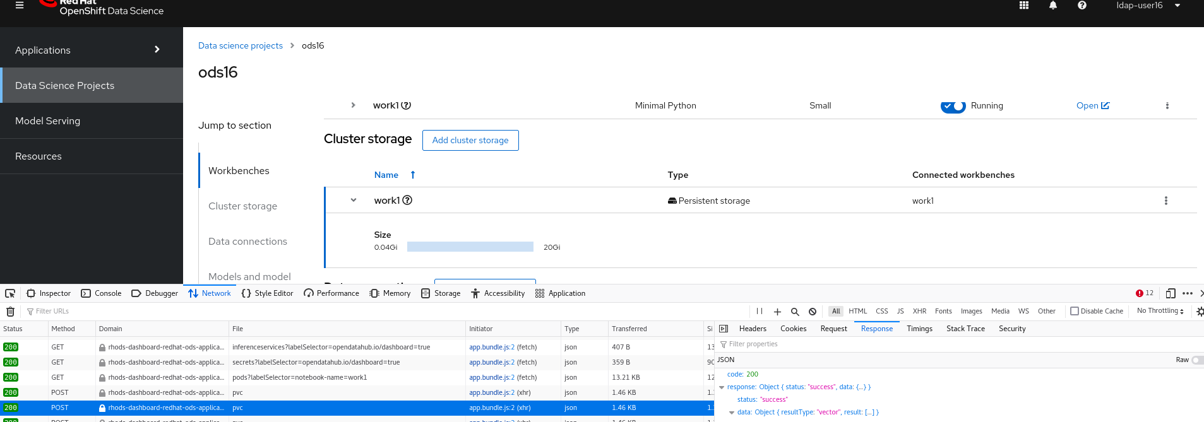This screenshot has height=422, width=1204.
Task: Open the No Throttling dropdown
Action: coord(1160,311)
